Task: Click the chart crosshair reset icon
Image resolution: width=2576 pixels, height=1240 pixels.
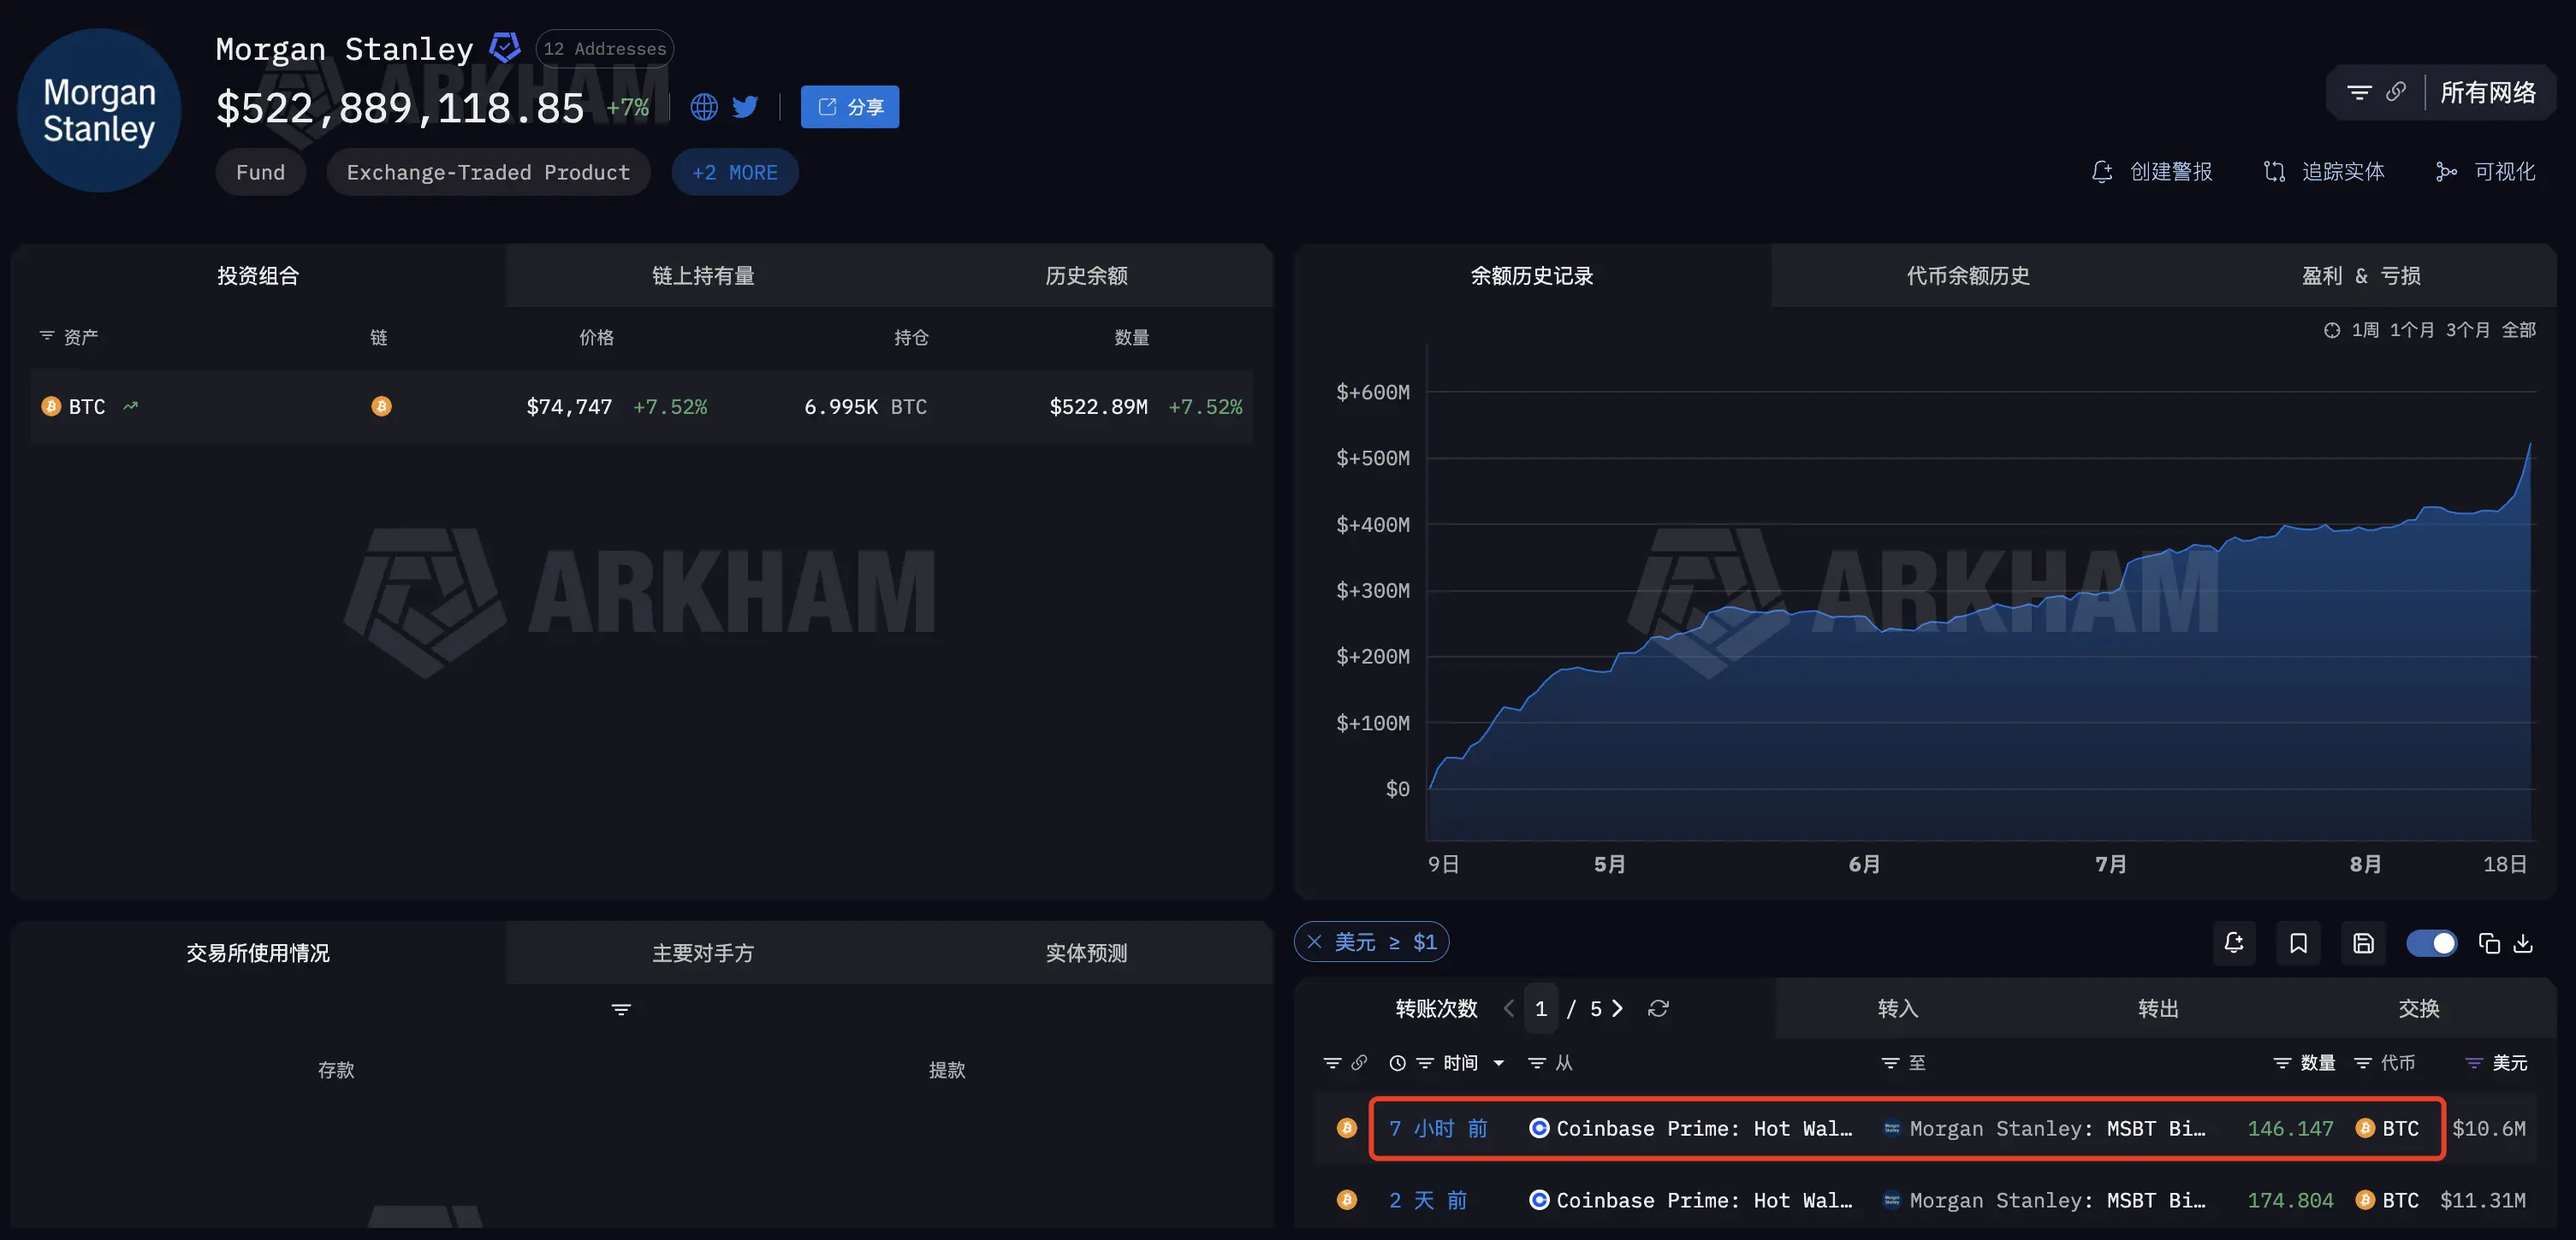Action: (2332, 330)
